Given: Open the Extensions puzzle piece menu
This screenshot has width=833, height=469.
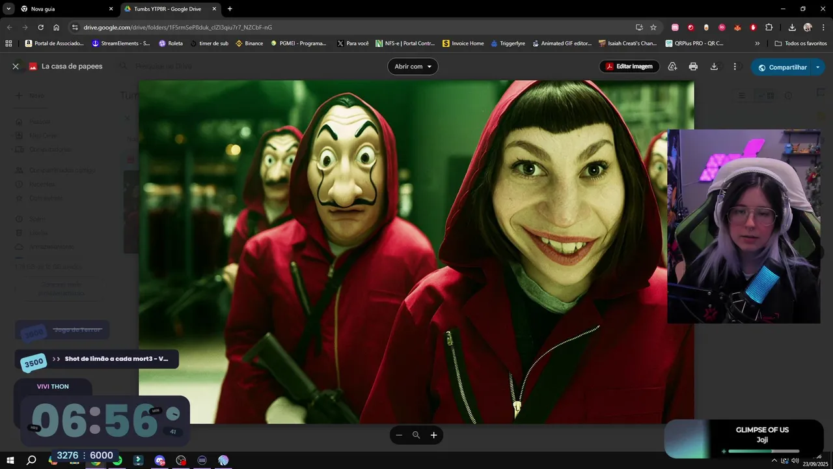Looking at the screenshot, I should (769, 27).
